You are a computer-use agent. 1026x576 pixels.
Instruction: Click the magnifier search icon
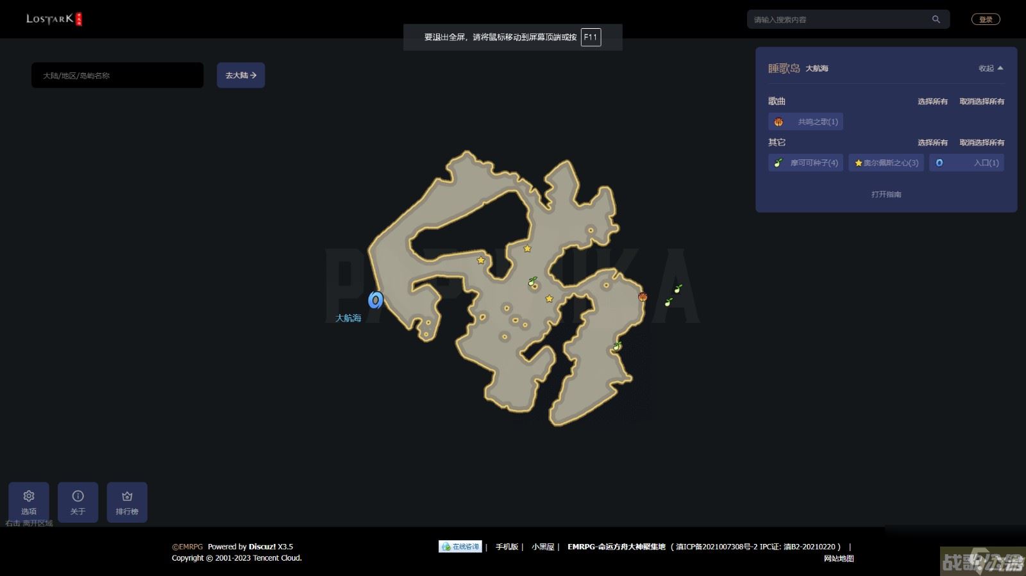click(936, 19)
